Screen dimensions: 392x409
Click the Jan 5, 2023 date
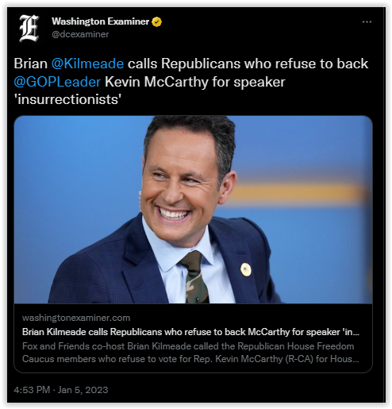pos(83,390)
